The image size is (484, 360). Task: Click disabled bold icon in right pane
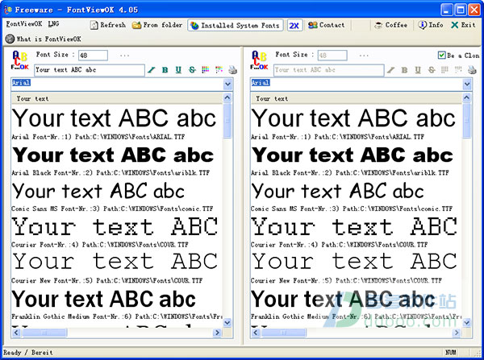point(404,70)
